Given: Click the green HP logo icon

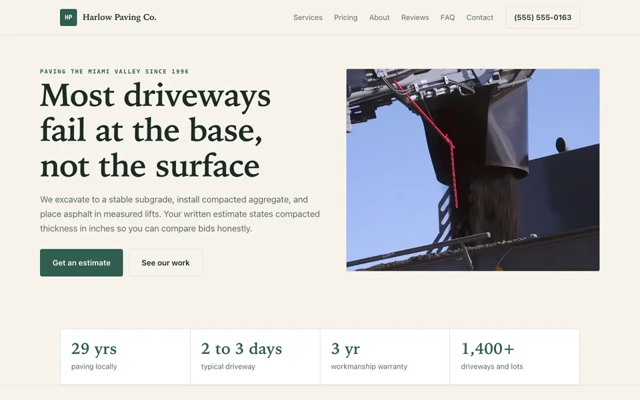Looking at the screenshot, I should pos(68,17).
